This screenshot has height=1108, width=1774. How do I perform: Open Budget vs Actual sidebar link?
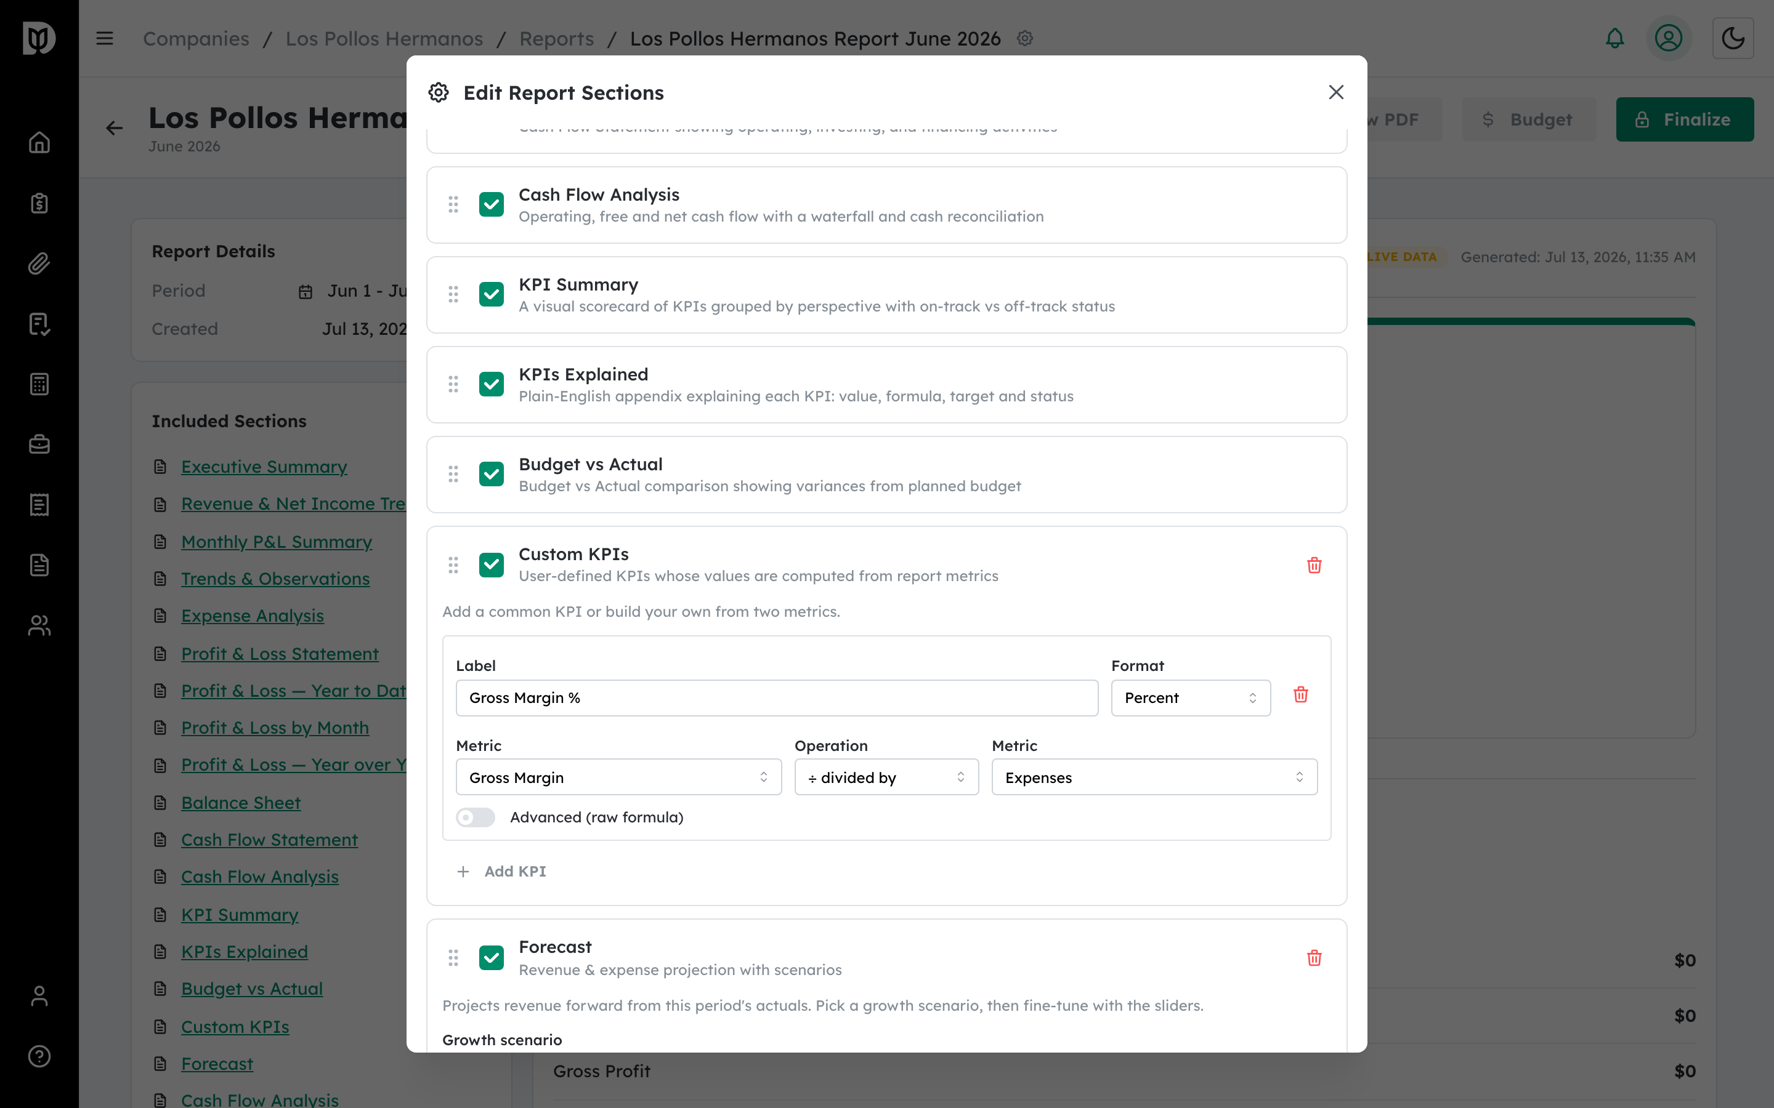click(251, 989)
